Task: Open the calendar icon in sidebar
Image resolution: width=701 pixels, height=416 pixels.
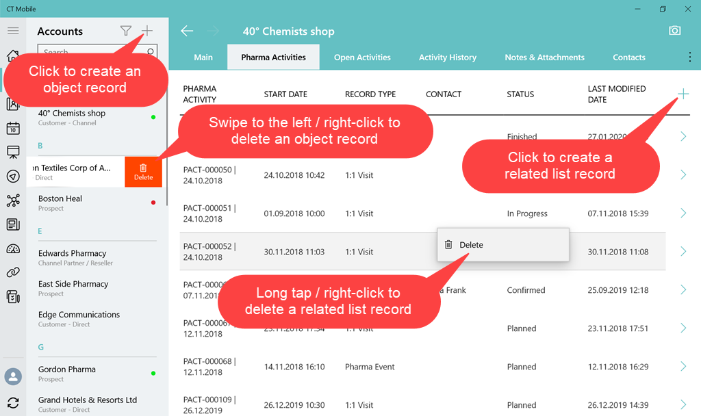Action: 13,129
